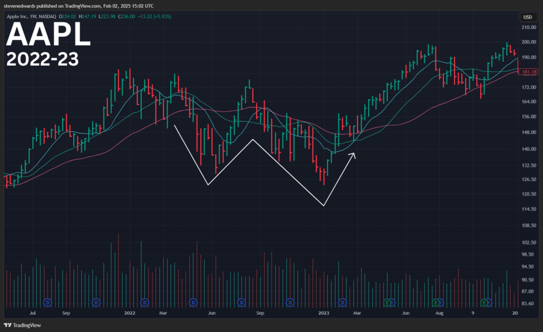Click the open value O224.02

pos(67,16)
